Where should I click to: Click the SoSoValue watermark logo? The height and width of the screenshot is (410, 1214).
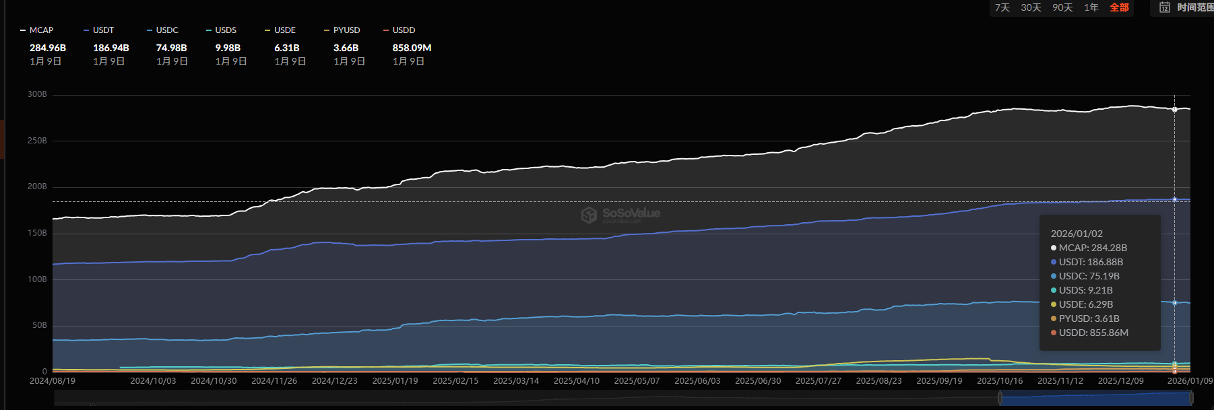click(x=620, y=214)
